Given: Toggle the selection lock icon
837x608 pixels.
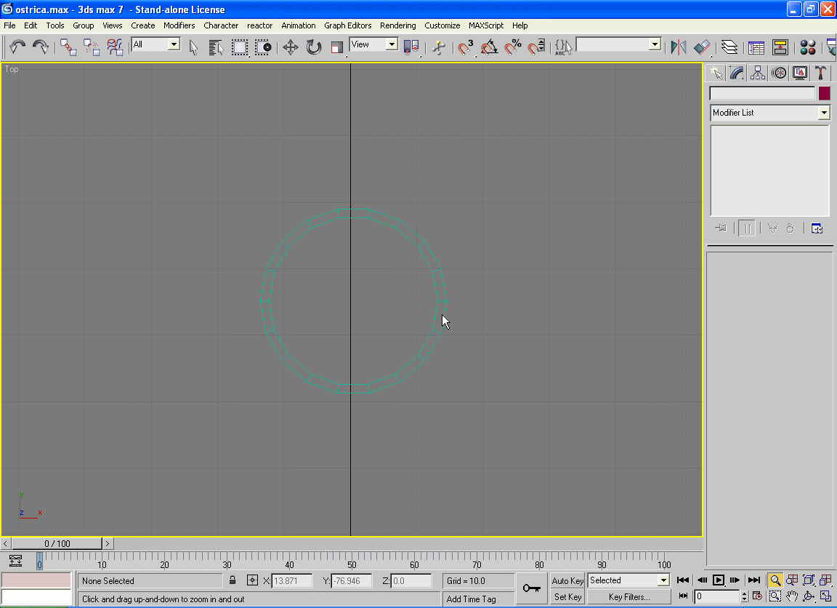Looking at the screenshot, I should tap(232, 580).
